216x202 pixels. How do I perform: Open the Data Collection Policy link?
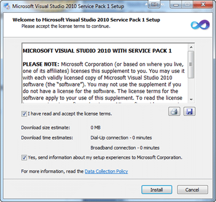(x=106, y=171)
